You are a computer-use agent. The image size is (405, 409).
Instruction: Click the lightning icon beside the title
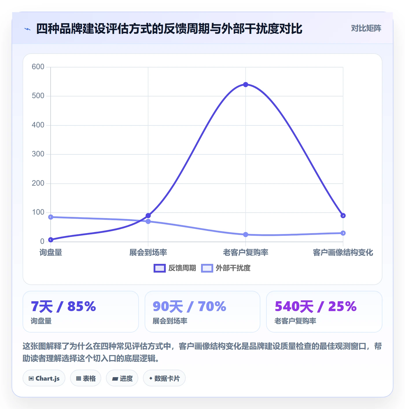pyautogui.click(x=27, y=29)
